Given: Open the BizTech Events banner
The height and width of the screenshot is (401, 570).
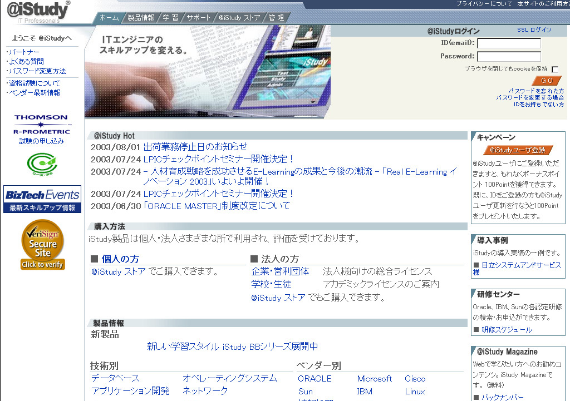Looking at the screenshot, I should [x=42, y=199].
